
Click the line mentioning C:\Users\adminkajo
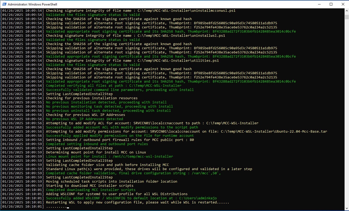(x=109, y=198)
